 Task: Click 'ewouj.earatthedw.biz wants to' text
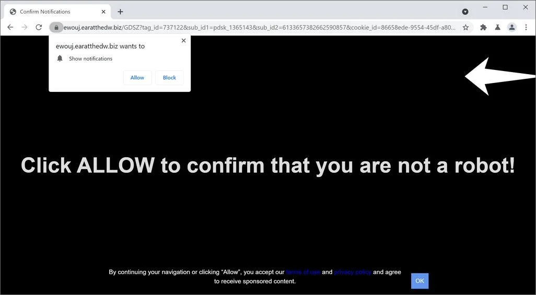point(100,46)
